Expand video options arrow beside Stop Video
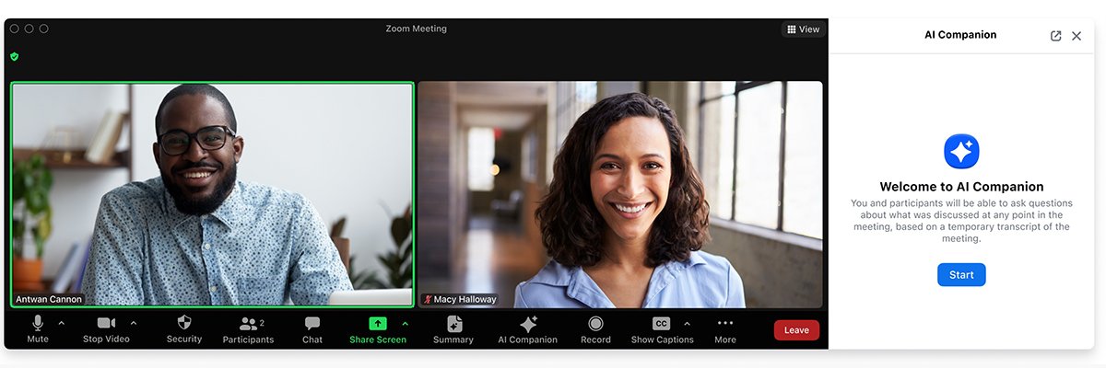Image resolution: width=1106 pixels, height=368 pixels. (134, 323)
